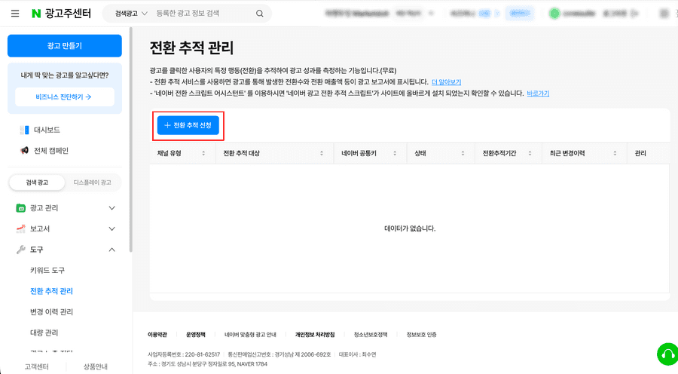Click the Naver N logo
The image size is (678, 374).
pos(36,14)
